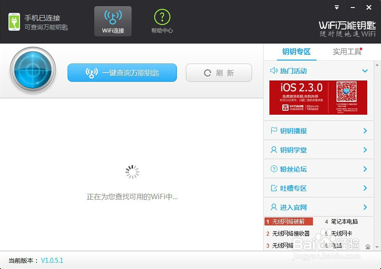Select the WiFi连接 toolbar icon

tap(112, 20)
